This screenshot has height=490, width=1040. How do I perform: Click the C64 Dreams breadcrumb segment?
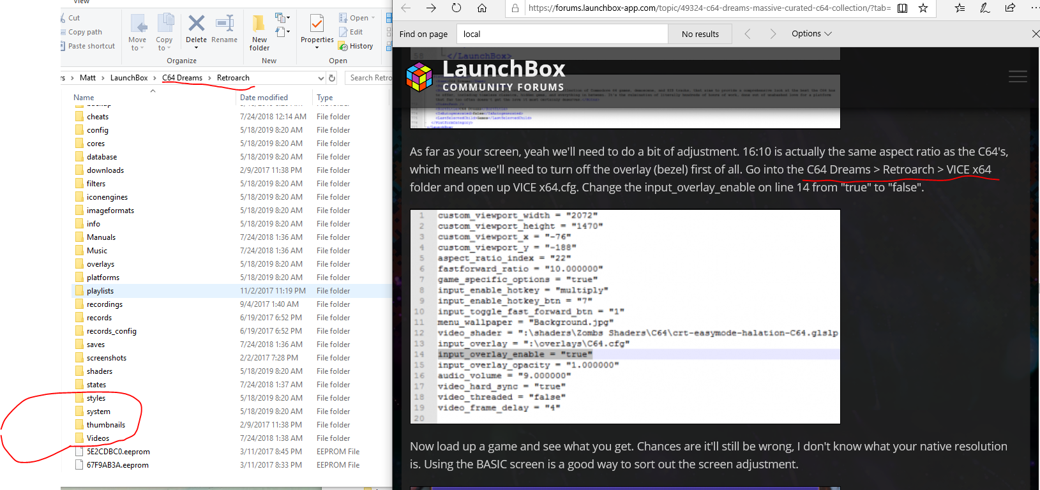182,78
